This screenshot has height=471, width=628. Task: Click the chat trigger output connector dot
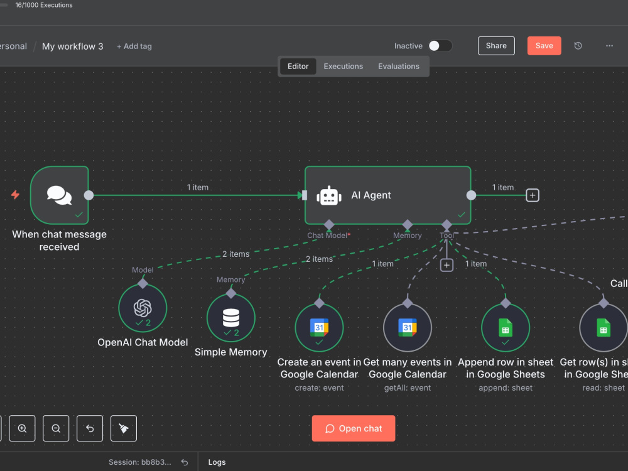click(89, 195)
